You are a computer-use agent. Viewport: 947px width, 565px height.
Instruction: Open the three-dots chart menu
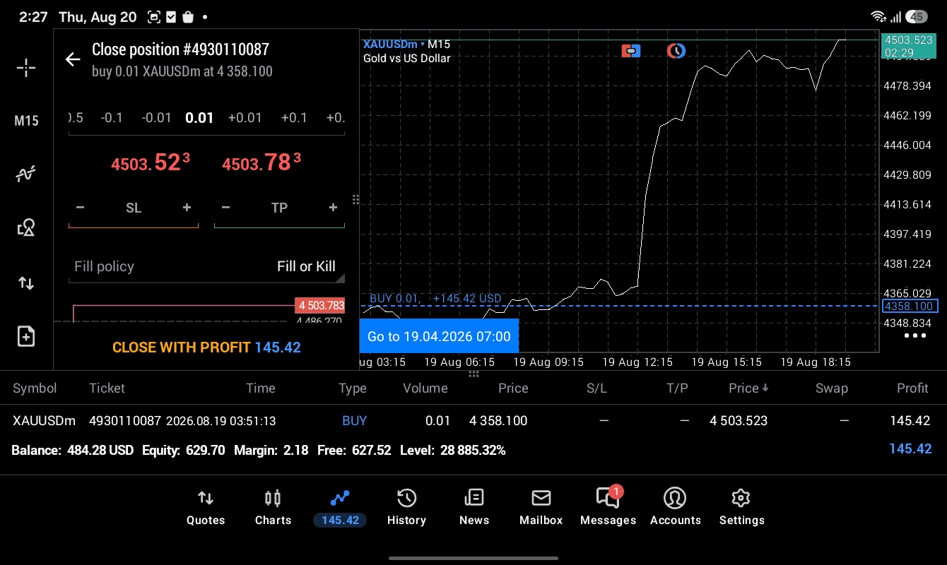(x=915, y=335)
